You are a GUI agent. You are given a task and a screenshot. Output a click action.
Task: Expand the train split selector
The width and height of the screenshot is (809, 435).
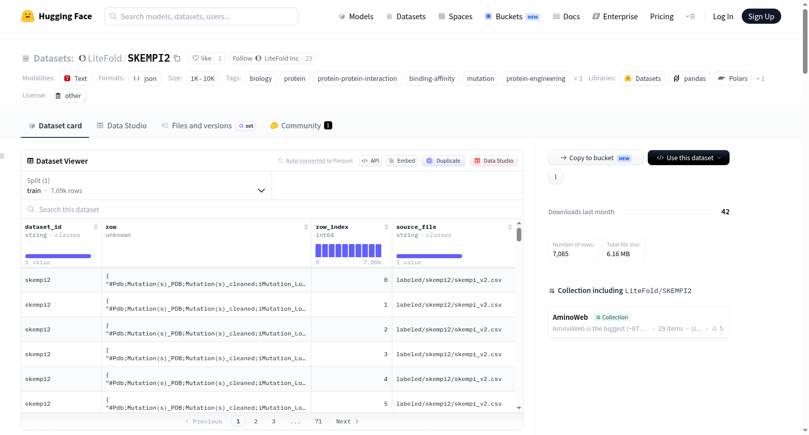146,185
